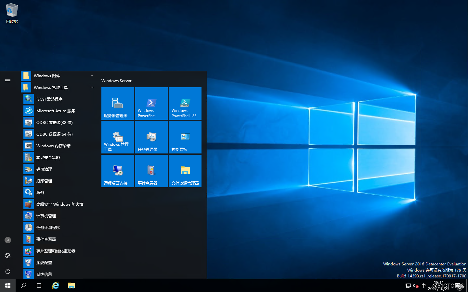Open 系统信息 entry
Image resolution: width=468 pixels, height=292 pixels.
pos(59,274)
